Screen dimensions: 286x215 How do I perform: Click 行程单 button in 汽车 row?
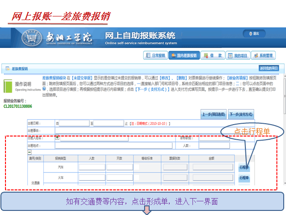(x=244, y=167)
